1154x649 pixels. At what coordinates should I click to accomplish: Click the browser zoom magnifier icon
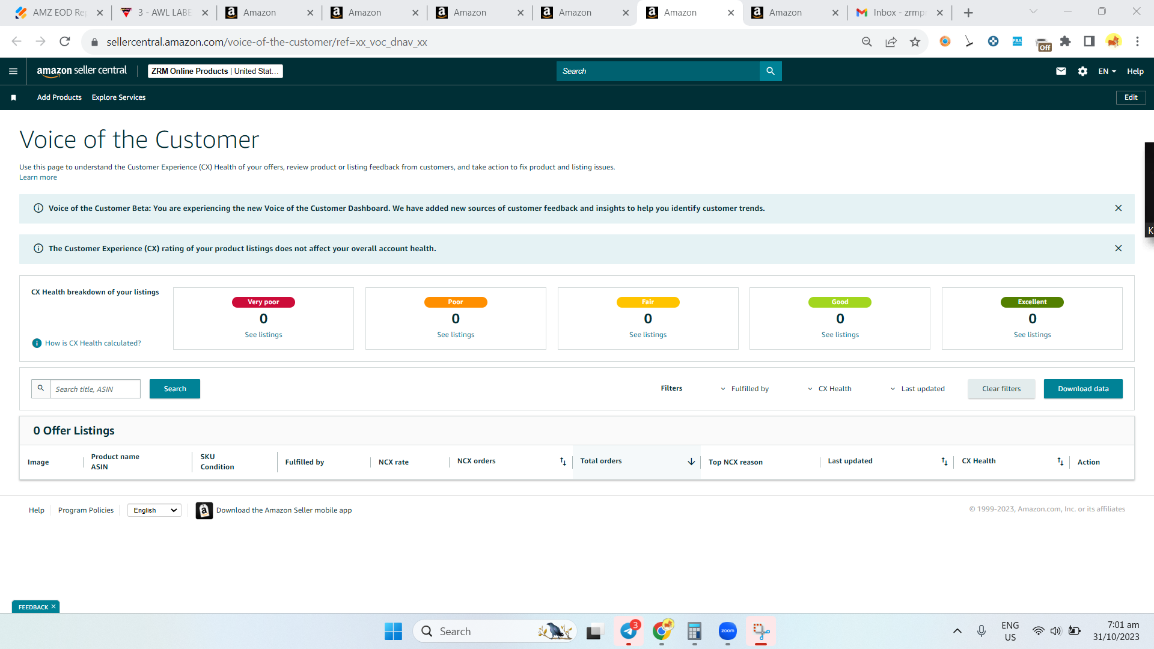tap(867, 41)
